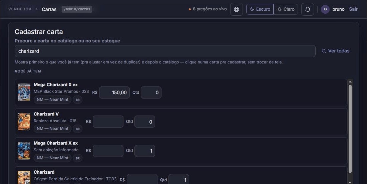Open notifications bell

coord(308,9)
